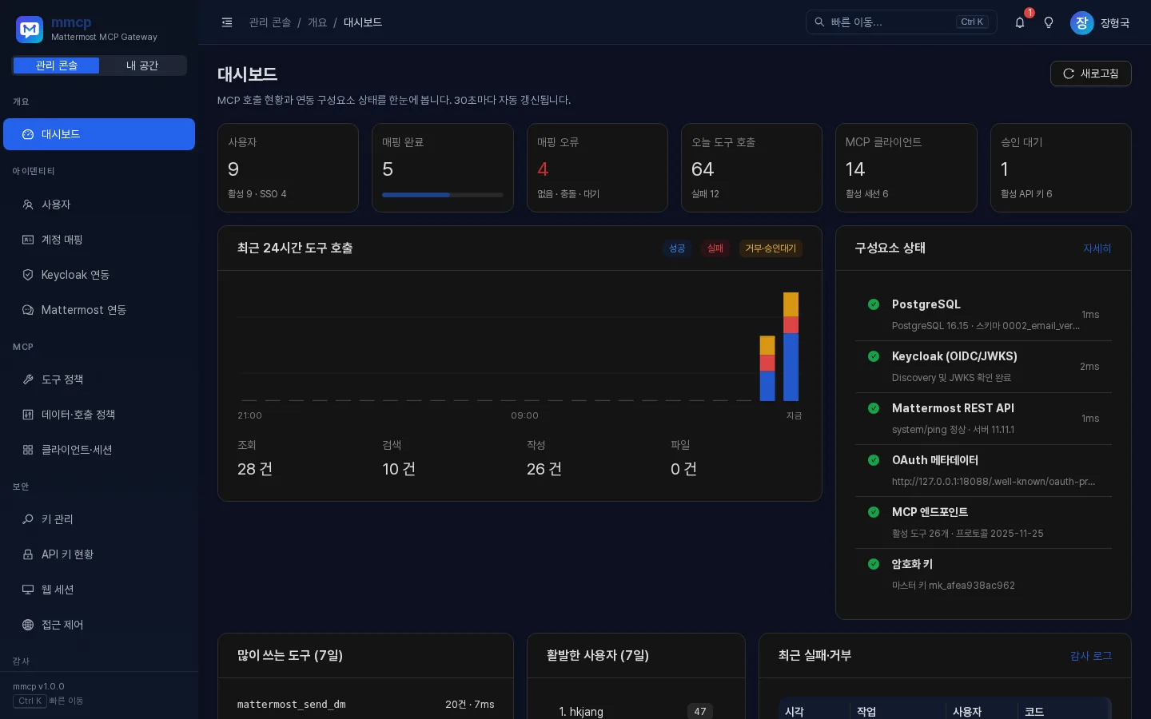1151x719 pixels.
Task: Open the MCP 클라이언트 stat card
Action: tap(906, 168)
